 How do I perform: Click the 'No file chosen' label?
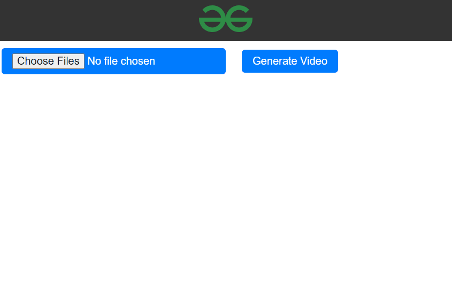click(x=121, y=61)
